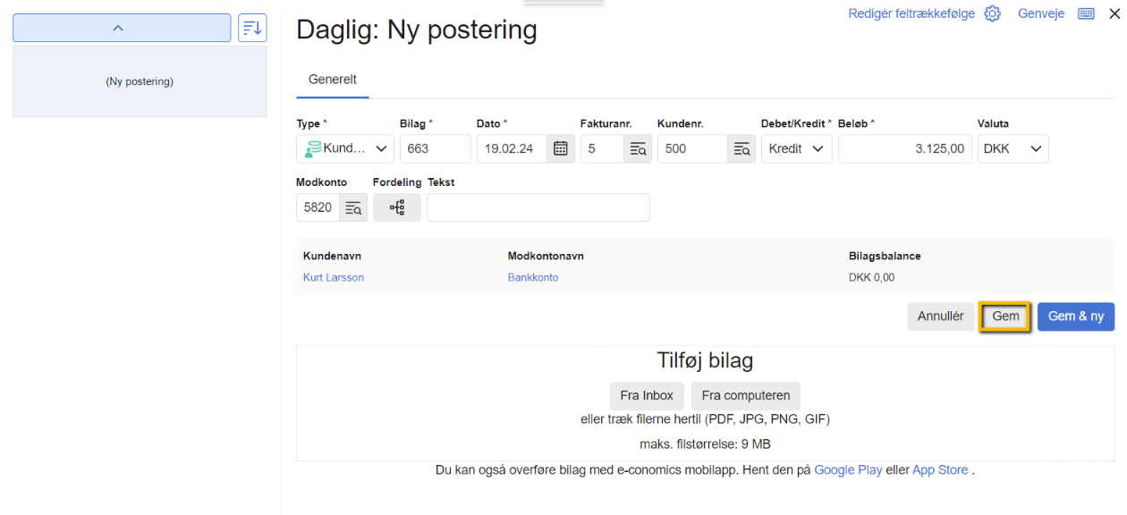This screenshot has height=515, width=1127.
Task: Click the sort icon in the left sidebar
Action: point(251,27)
